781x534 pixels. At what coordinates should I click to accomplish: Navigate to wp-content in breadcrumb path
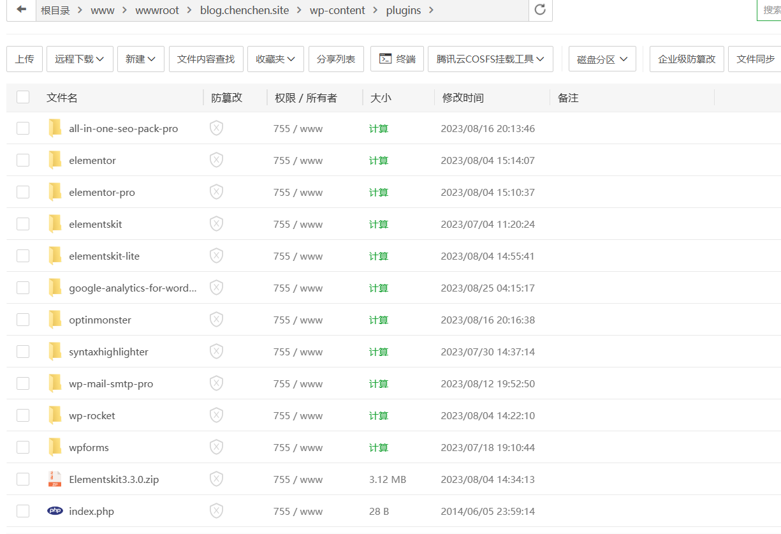(337, 10)
